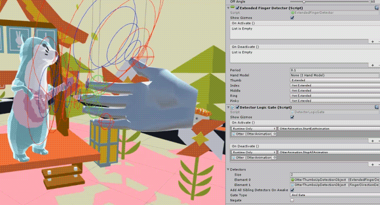Open Runtime Only dropdown under On Deactivate

[x=254, y=152]
